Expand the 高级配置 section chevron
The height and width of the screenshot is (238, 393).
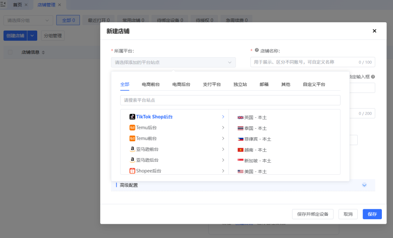tap(364, 185)
